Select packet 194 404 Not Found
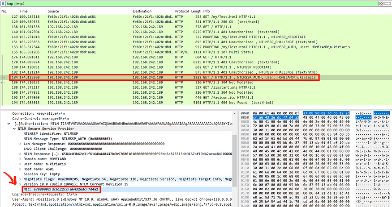The height and width of the screenshot is (207, 392). click(196, 103)
